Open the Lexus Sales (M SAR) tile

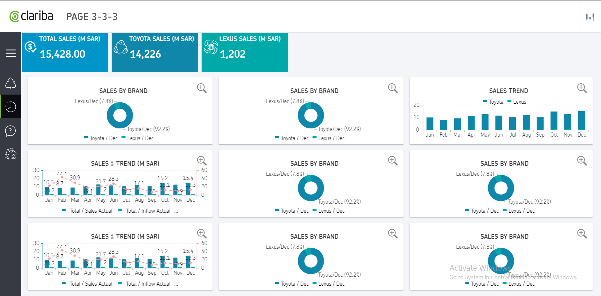(245, 52)
